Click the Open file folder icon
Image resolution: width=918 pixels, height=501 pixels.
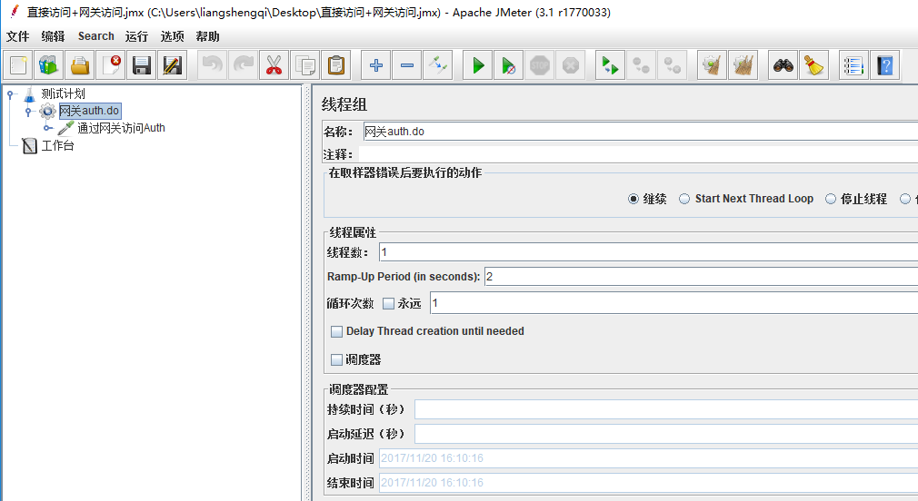point(80,64)
